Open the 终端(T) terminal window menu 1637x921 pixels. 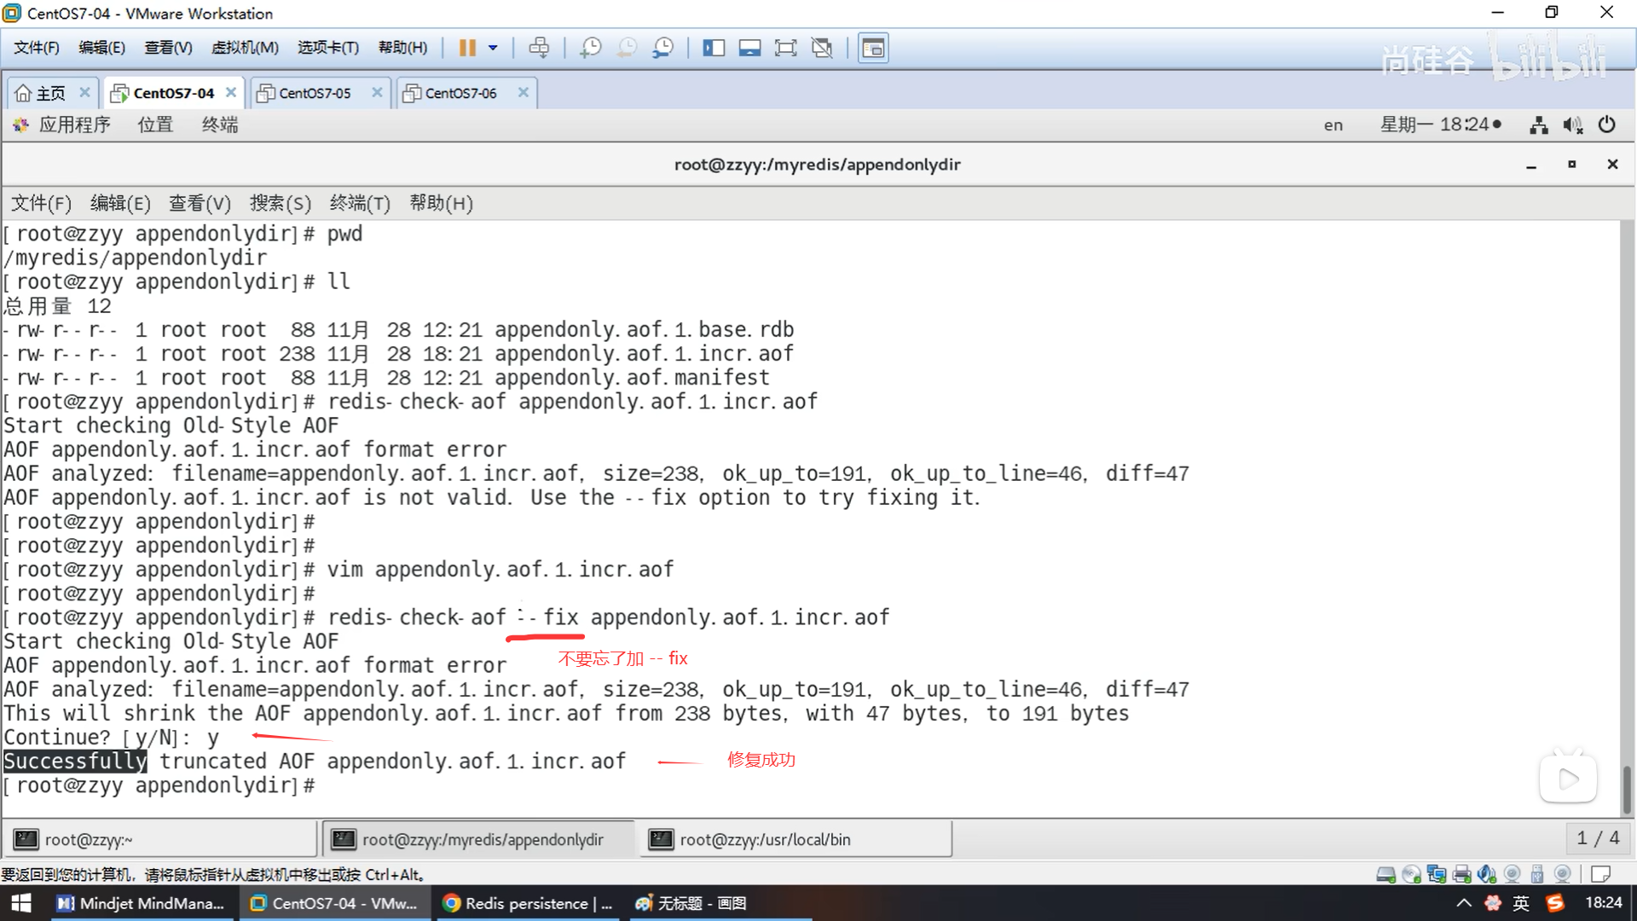(x=359, y=203)
